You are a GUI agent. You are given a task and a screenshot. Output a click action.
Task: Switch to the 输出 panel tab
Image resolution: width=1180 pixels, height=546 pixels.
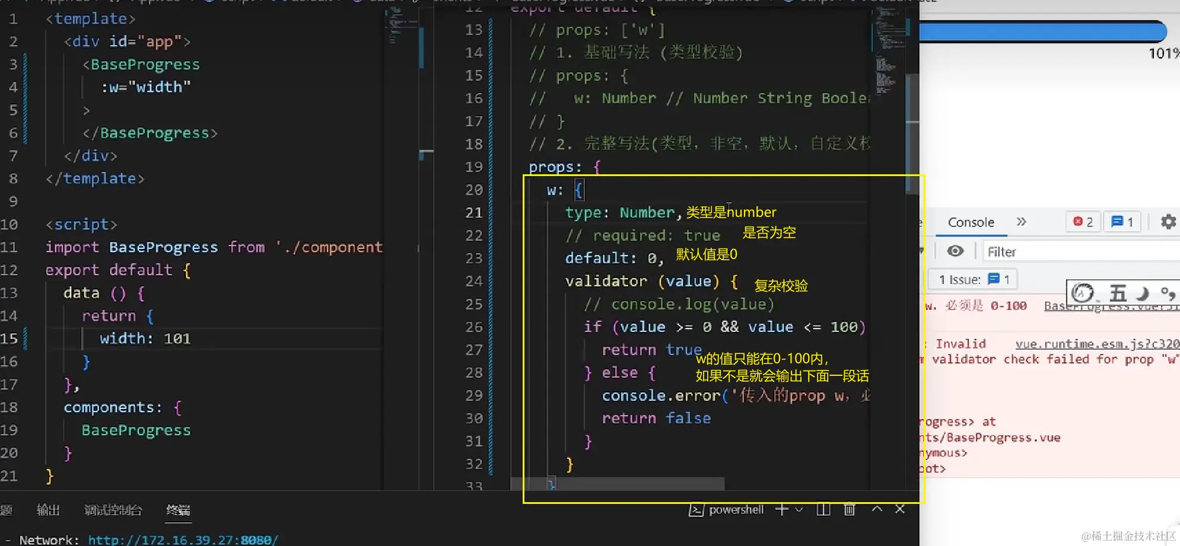coord(48,510)
